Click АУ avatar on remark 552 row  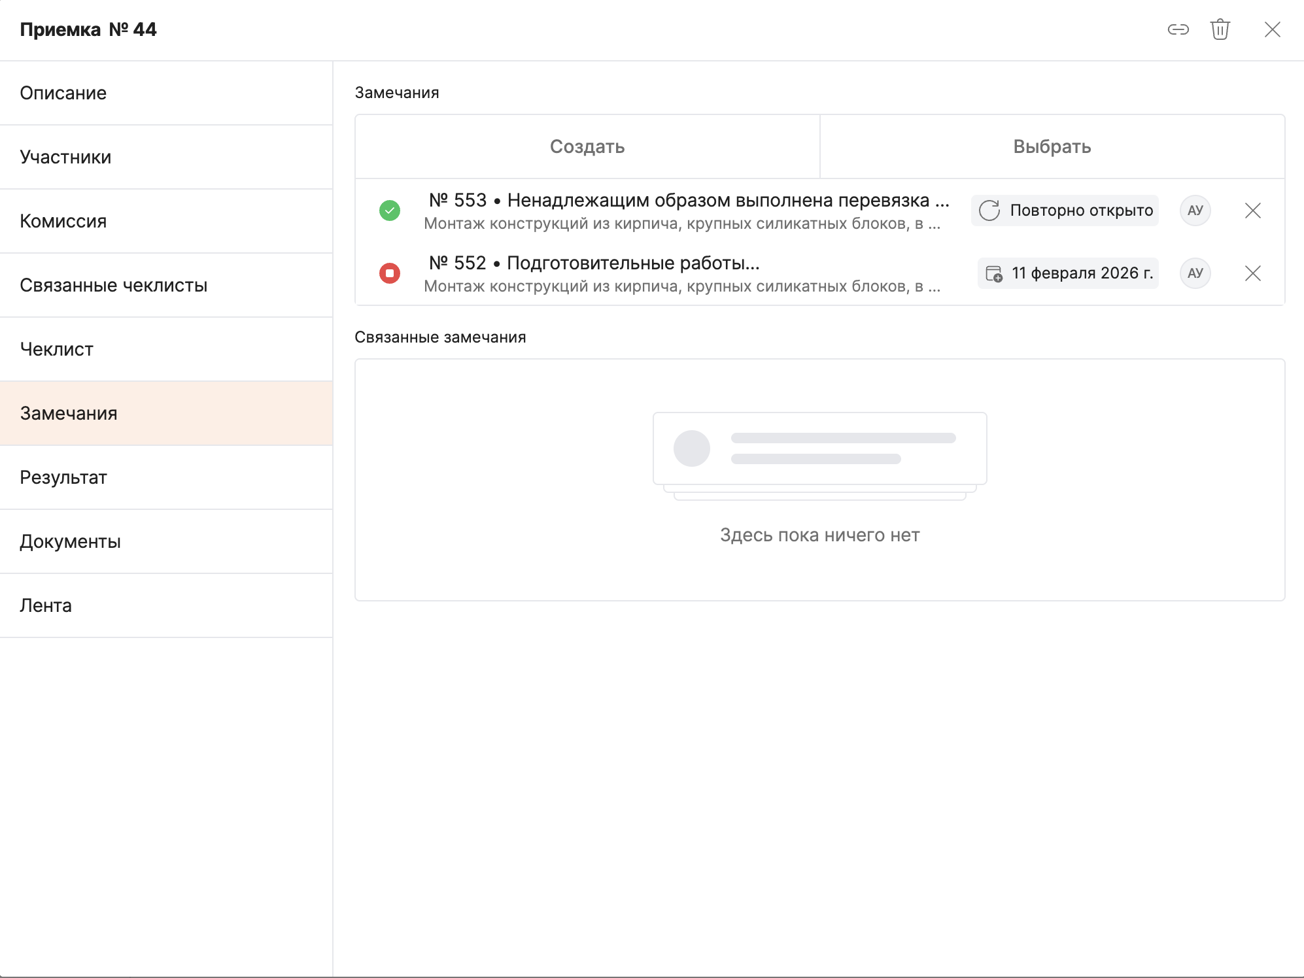coord(1195,273)
